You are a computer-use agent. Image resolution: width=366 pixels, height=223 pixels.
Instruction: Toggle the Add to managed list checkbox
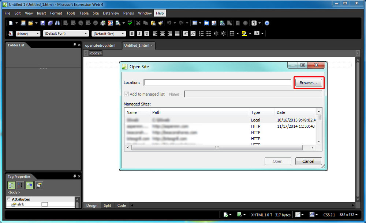coord(126,94)
